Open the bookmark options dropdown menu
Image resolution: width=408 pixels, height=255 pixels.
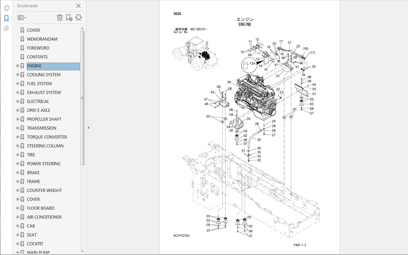point(22,18)
